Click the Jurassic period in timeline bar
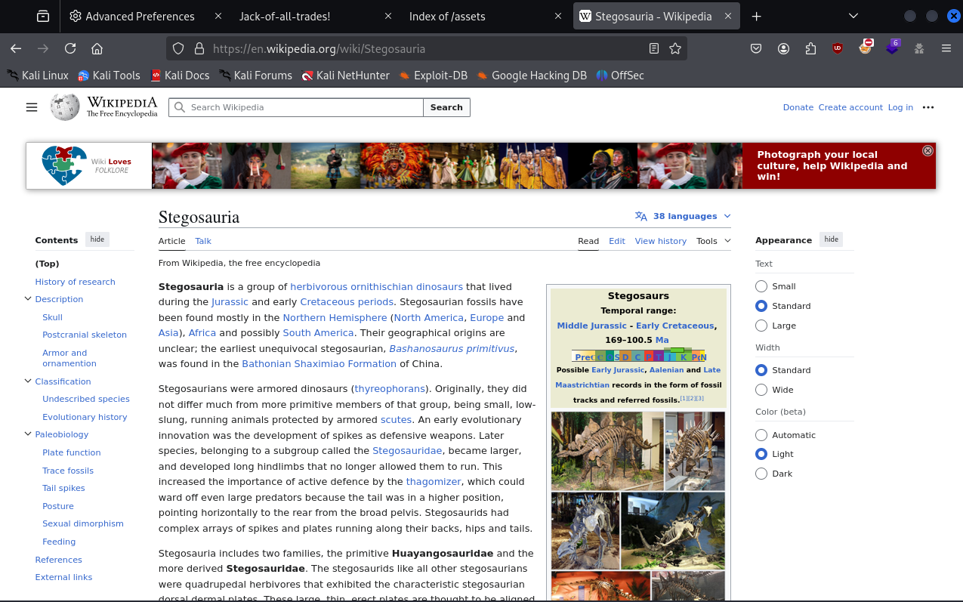The height and width of the screenshot is (602, 963). point(670,356)
